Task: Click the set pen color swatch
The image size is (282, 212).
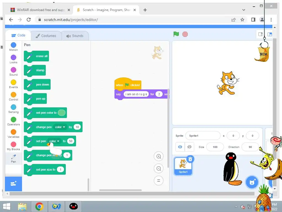Action: (x=61, y=113)
